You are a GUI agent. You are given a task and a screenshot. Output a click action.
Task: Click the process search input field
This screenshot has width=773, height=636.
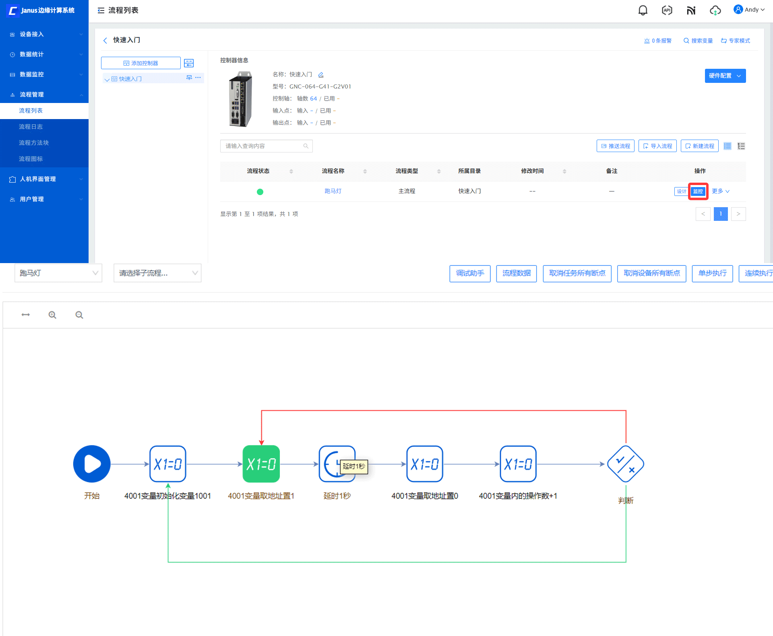click(x=262, y=146)
